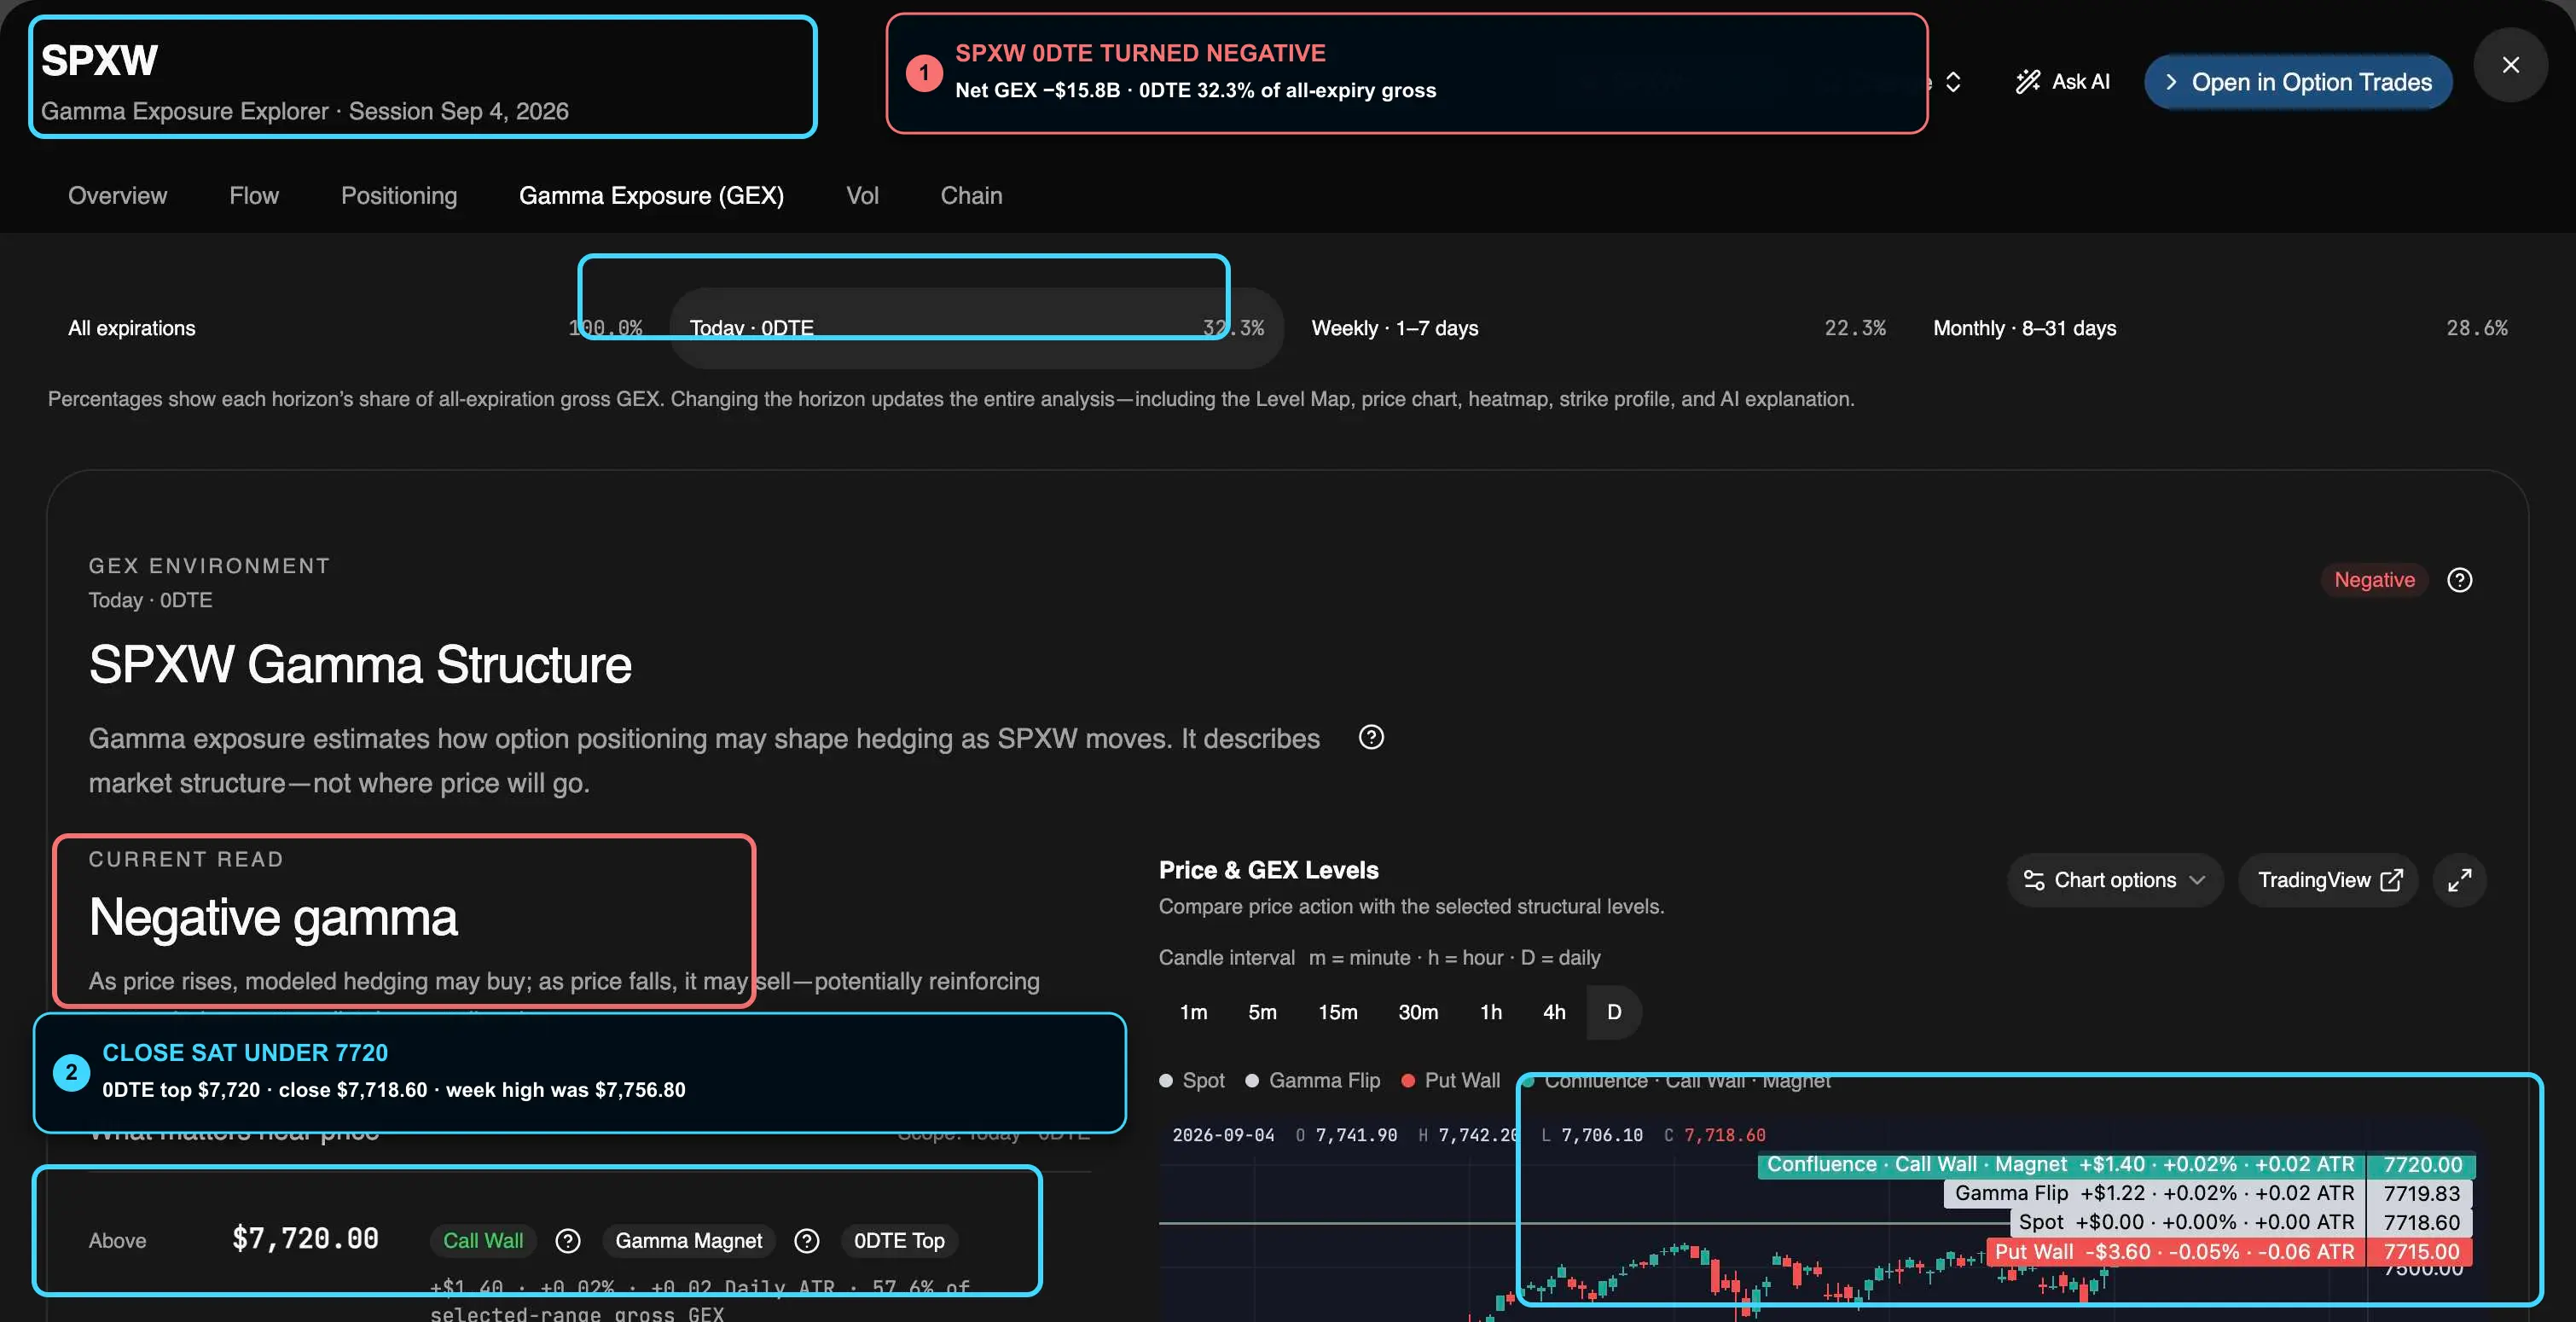The image size is (2576, 1322).
Task: Click the SPXW Gamma Structure heading
Action: [x=360, y=665]
